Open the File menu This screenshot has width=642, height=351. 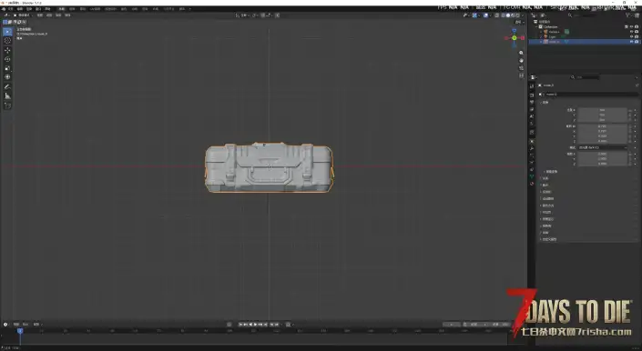pos(10,8)
